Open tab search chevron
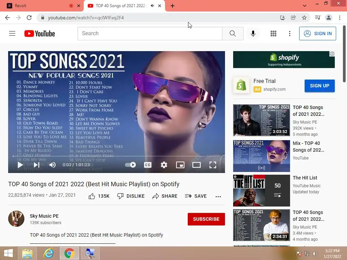 click(305, 6)
